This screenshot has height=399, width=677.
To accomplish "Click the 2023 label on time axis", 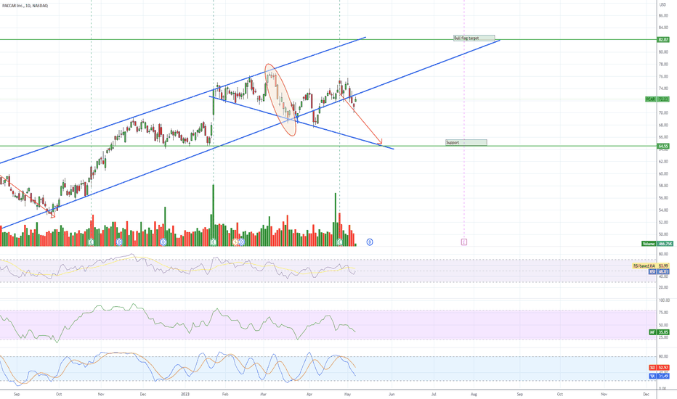I will 185,394.
